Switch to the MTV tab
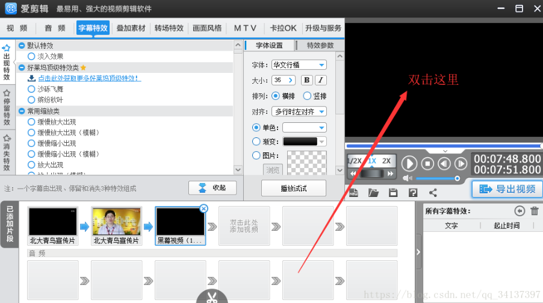 coord(245,28)
